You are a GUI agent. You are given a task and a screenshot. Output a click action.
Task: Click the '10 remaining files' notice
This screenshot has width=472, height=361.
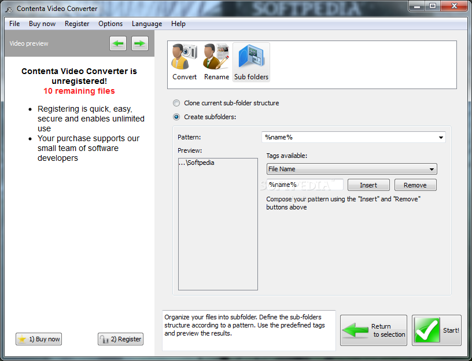(79, 91)
